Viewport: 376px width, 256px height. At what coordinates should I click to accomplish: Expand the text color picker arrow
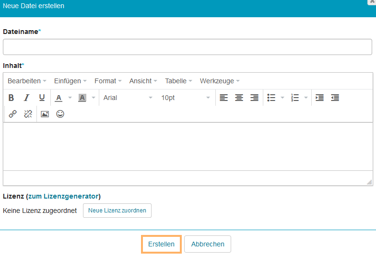[x=70, y=98]
